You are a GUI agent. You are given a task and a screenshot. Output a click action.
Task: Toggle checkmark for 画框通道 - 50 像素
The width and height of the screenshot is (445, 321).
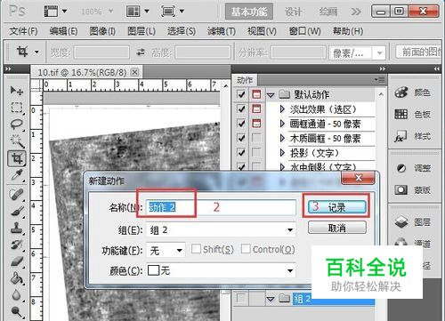pos(241,124)
